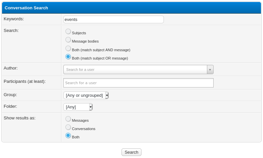Open the Author user dropdown arrow
The image size is (263, 158).
point(210,70)
